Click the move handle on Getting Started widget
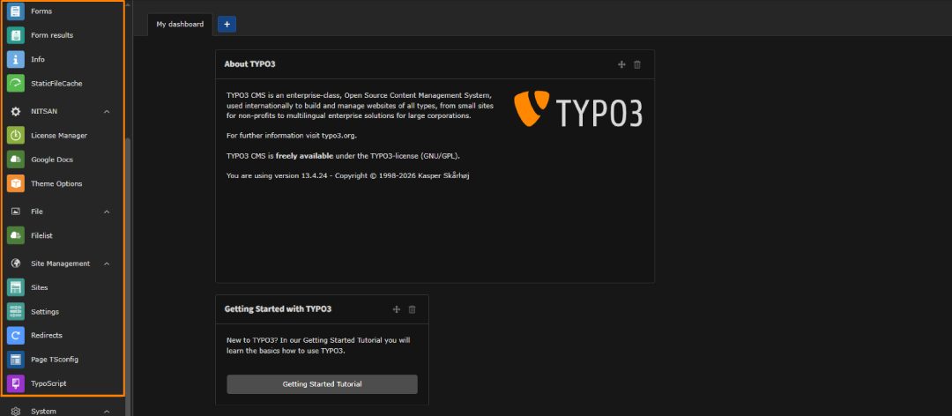The image size is (952, 416). click(x=396, y=309)
